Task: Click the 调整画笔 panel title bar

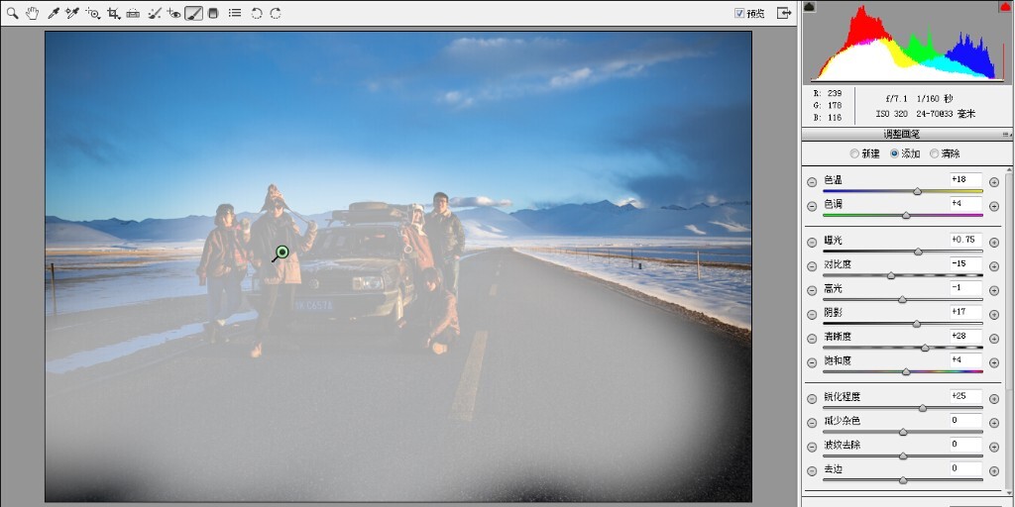Action: pyautogui.click(x=902, y=135)
